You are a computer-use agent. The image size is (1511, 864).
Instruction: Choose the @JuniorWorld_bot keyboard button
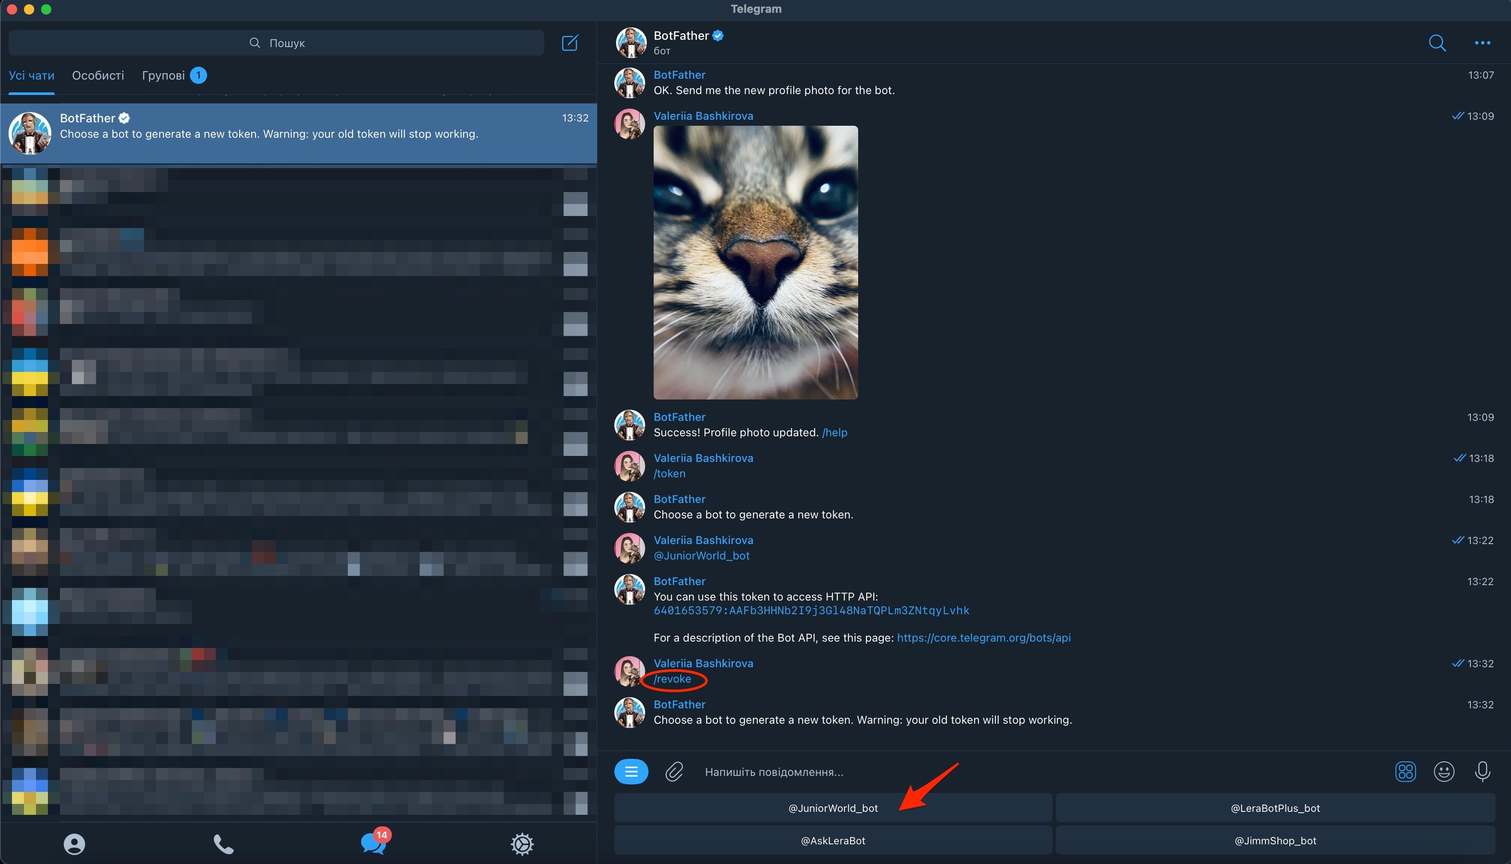point(833,808)
